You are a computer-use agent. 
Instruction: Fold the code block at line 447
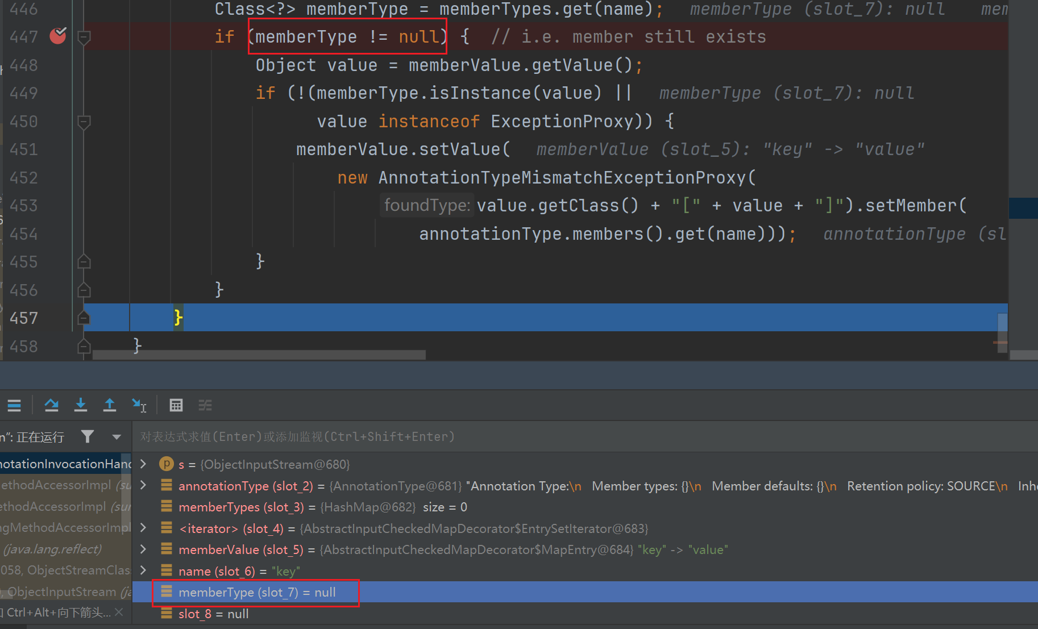pyautogui.click(x=84, y=38)
